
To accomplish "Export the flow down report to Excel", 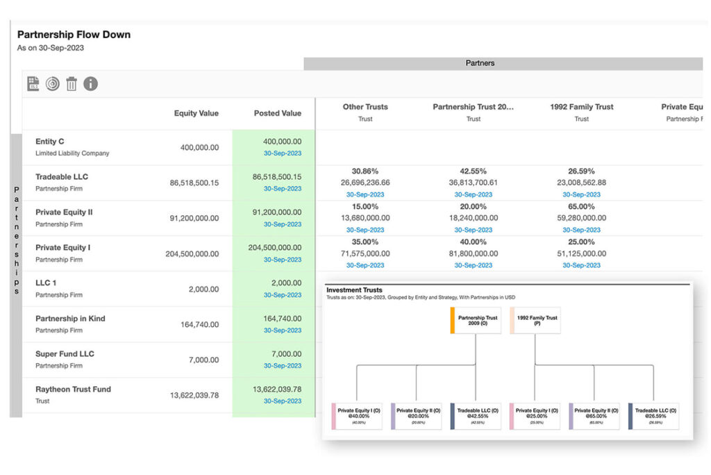I will tap(33, 84).
